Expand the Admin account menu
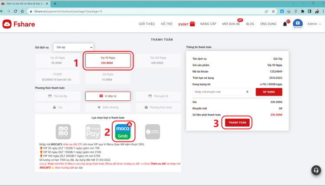325x186 pixels. [314, 24]
